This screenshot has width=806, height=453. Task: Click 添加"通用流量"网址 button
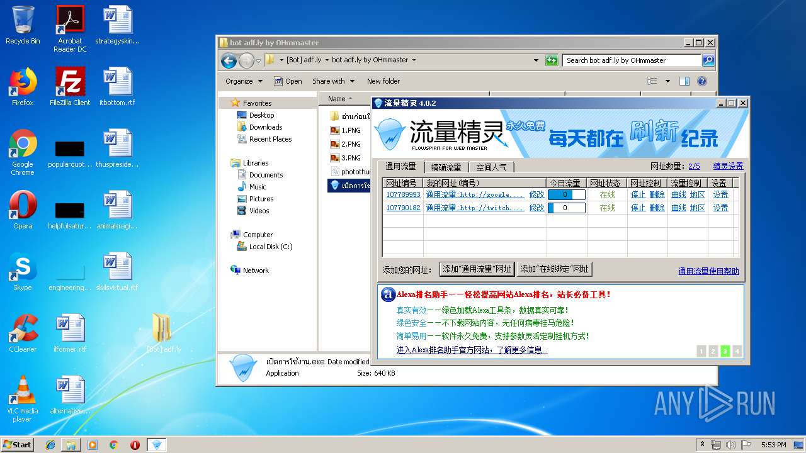[477, 269]
